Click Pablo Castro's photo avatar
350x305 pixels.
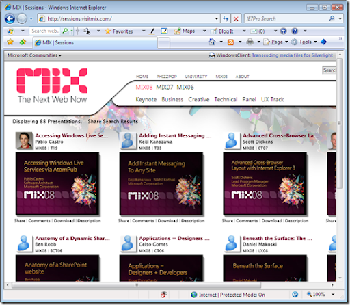coord(24,141)
